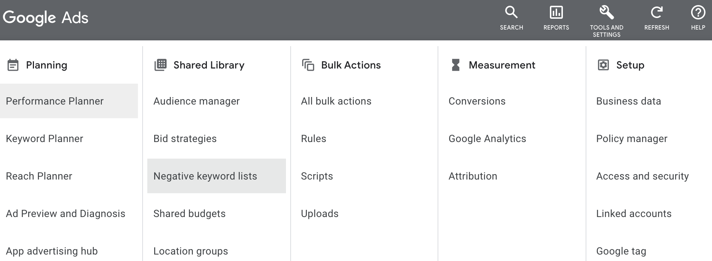The image size is (712, 261).
Task: Open Performance Planner
Action: 69,101
